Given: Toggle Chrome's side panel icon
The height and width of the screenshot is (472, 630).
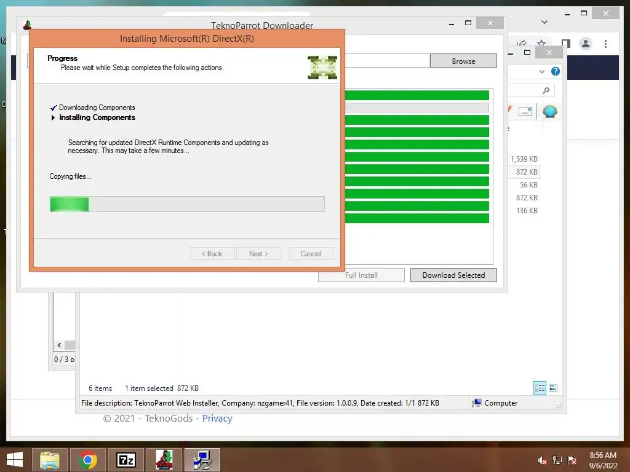Looking at the screenshot, I should click(566, 44).
